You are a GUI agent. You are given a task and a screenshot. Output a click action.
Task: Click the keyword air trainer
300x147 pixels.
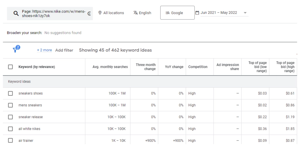[26, 141]
